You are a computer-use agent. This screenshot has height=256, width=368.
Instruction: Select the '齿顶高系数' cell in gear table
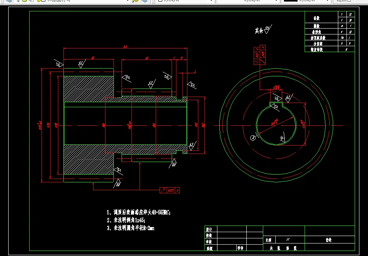tap(321, 38)
